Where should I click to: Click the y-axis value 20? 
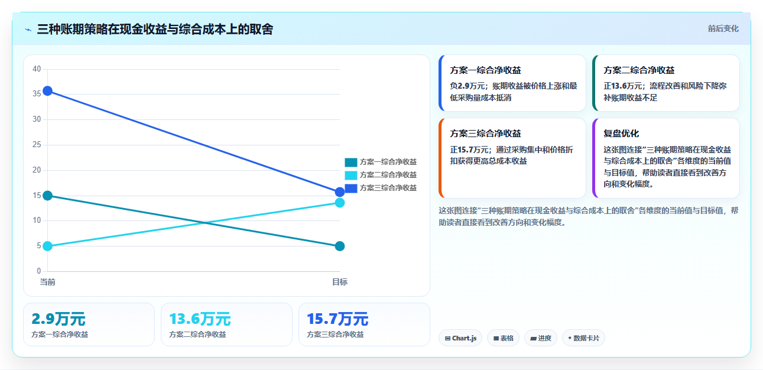coord(37,170)
